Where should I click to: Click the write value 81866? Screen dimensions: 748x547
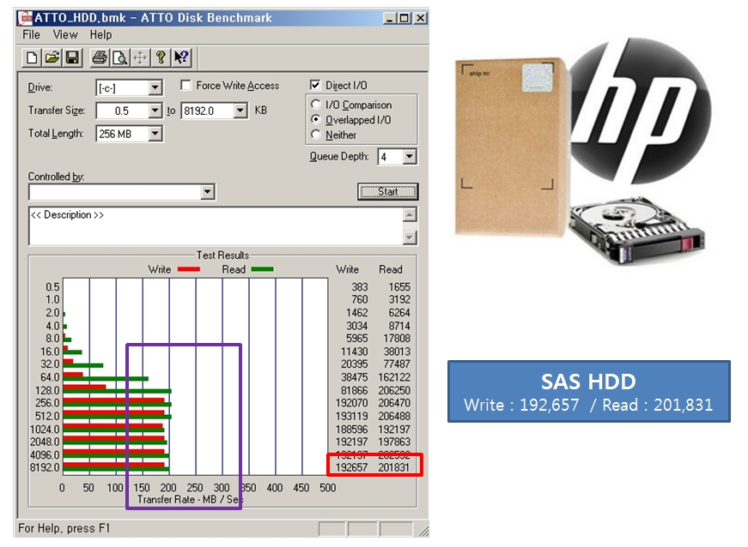click(355, 390)
